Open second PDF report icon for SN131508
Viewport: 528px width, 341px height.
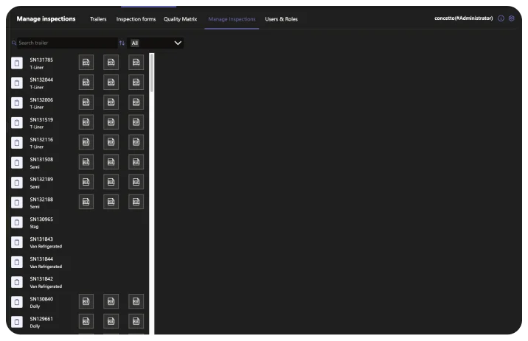pos(111,162)
